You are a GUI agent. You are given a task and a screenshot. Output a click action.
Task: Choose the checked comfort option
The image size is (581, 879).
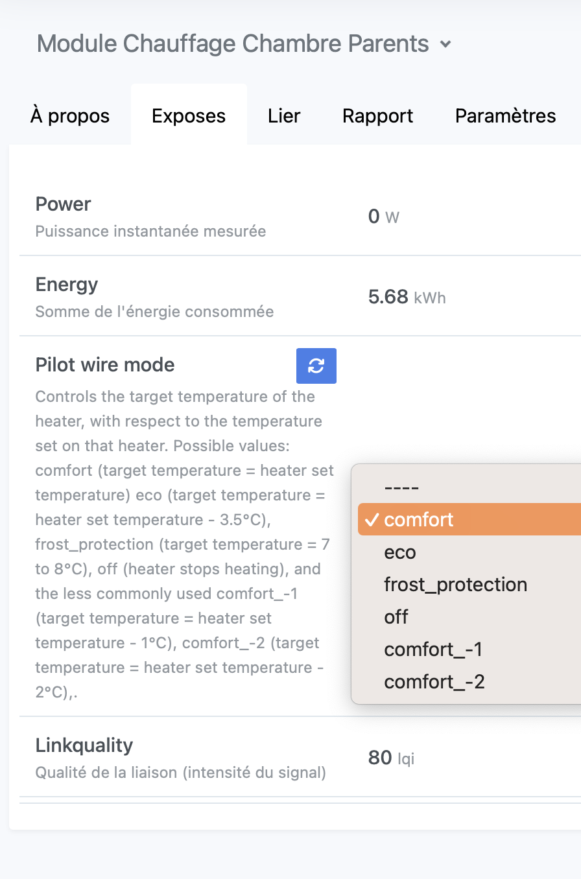pyautogui.click(x=419, y=520)
